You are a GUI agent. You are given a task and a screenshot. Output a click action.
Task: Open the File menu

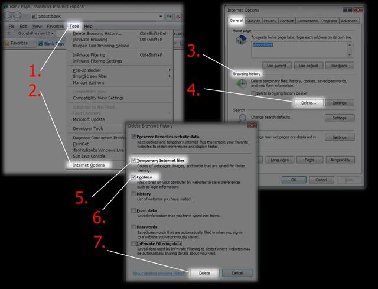11,26
